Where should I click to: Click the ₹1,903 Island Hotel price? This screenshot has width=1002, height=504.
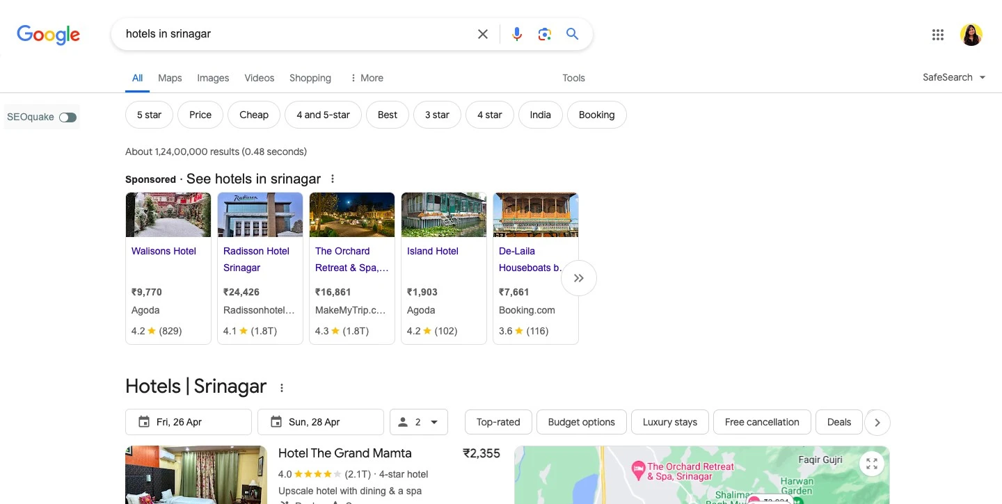[422, 292]
